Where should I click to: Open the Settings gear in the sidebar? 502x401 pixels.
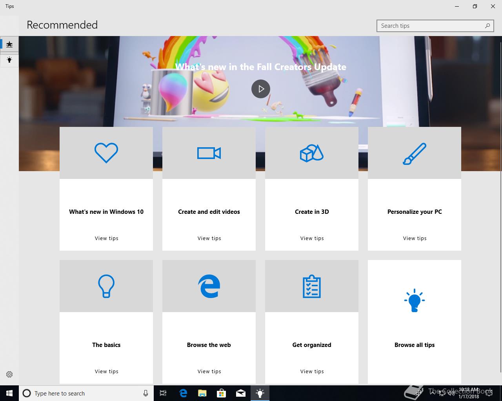point(9,374)
